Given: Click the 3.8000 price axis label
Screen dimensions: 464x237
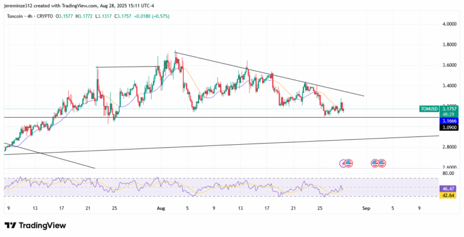Looking at the screenshot, I should (x=450, y=45).
